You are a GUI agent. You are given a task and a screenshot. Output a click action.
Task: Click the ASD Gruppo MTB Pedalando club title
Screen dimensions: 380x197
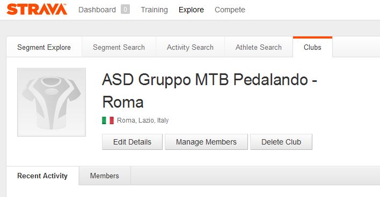click(210, 90)
